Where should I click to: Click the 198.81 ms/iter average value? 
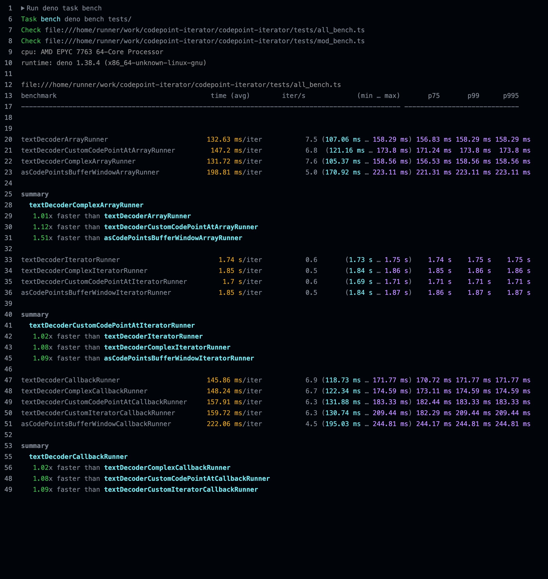click(234, 172)
